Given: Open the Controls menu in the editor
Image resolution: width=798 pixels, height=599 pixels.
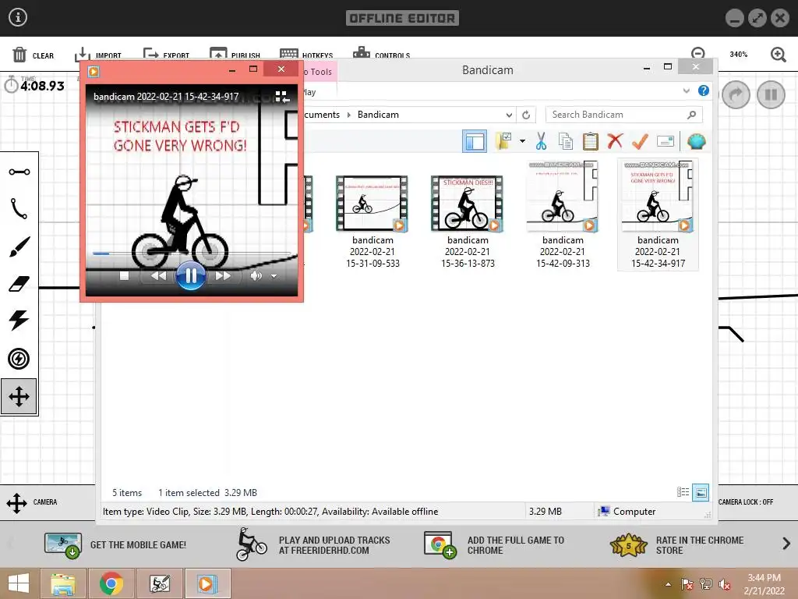Looking at the screenshot, I should coord(381,55).
